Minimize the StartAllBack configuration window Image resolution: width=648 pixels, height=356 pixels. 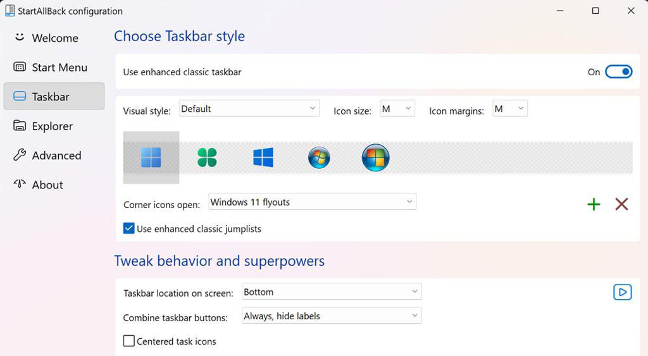coord(560,11)
